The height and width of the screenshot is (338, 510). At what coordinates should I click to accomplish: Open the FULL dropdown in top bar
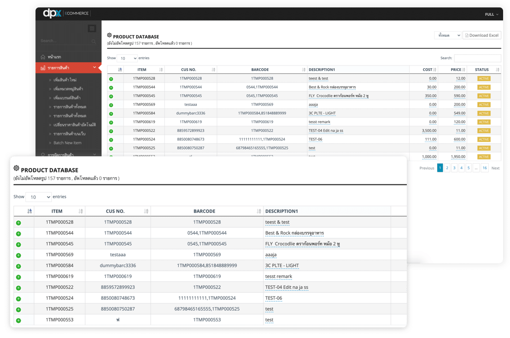click(x=492, y=14)
